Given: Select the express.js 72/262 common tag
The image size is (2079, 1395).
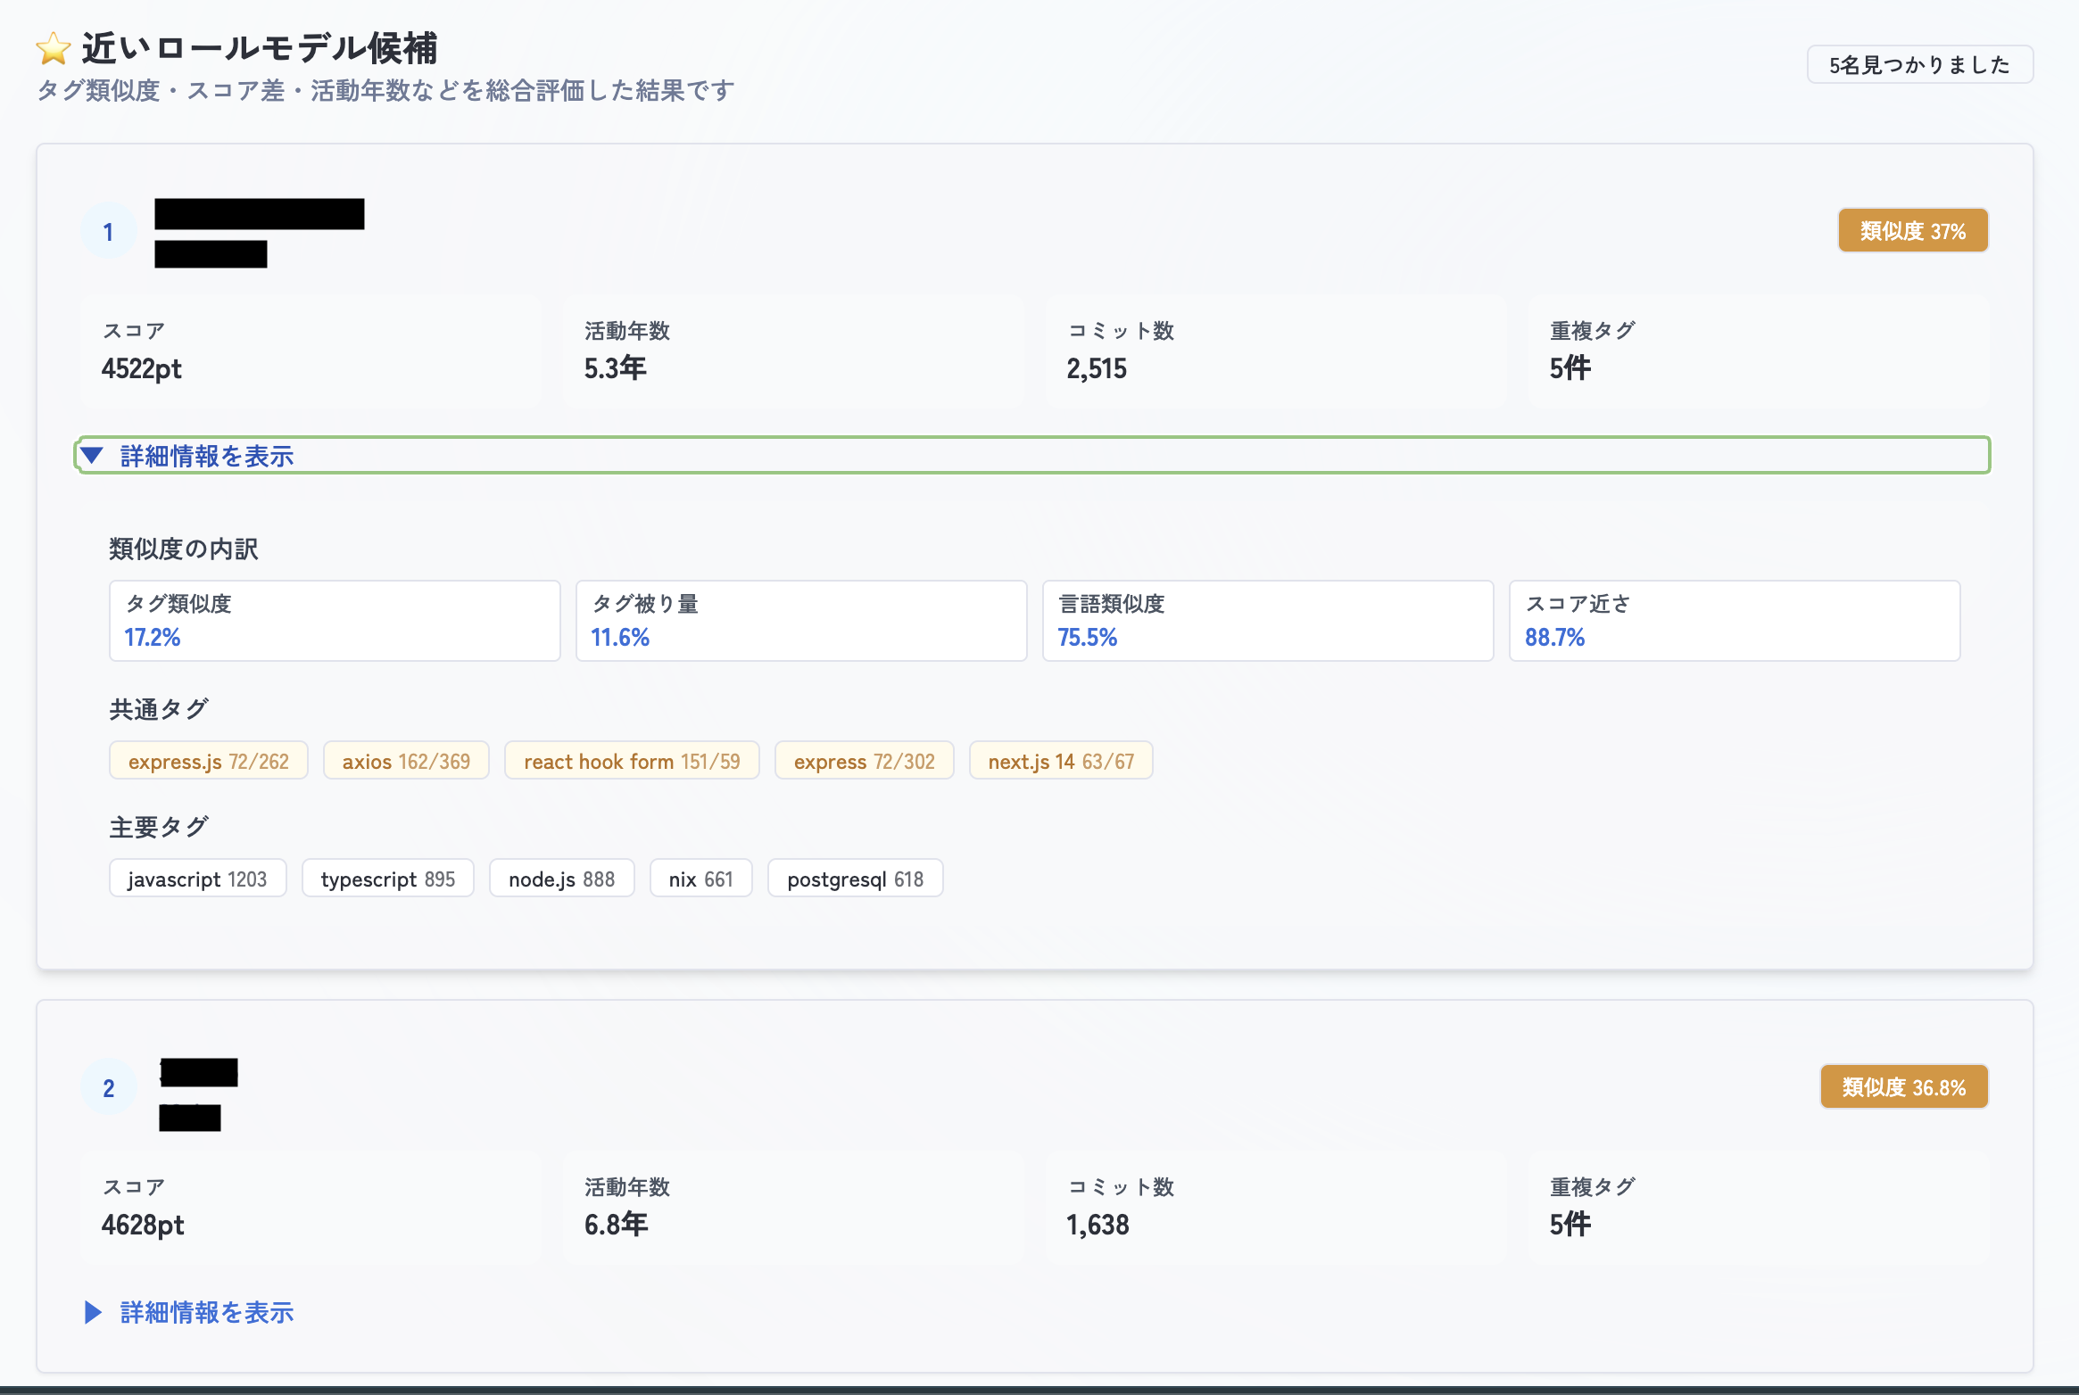Looking at the screenshot, I should click(x=208, y=761).
